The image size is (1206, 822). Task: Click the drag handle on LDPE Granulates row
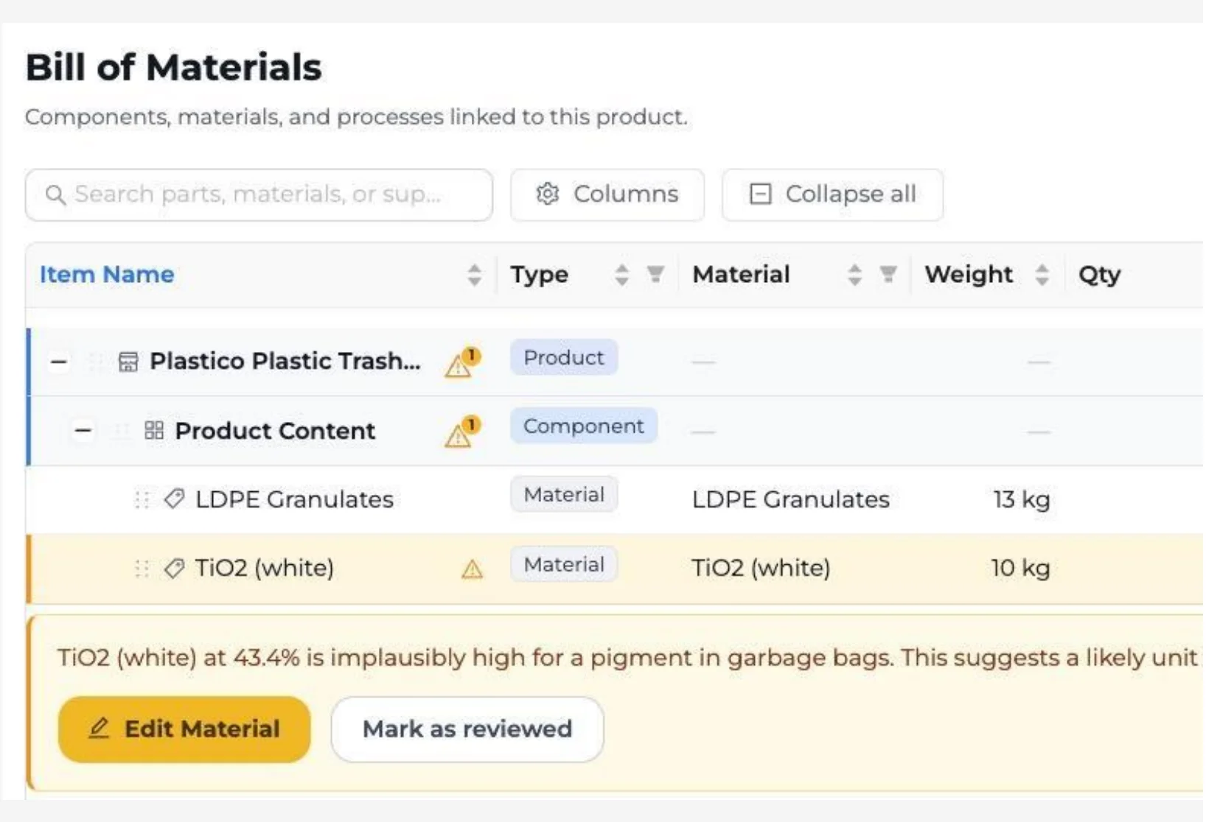point(142,499)
